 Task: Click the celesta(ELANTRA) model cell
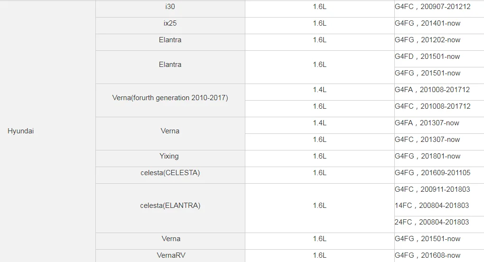[x=170, y=206]
